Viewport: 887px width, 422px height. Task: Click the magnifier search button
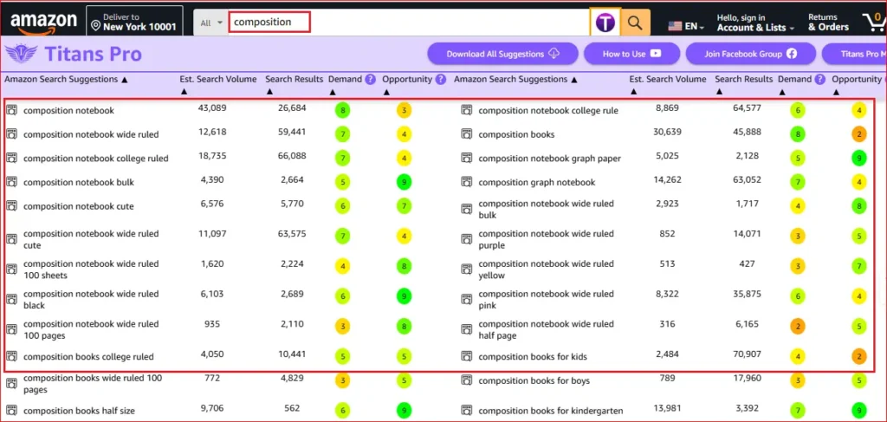pos(635,23)
